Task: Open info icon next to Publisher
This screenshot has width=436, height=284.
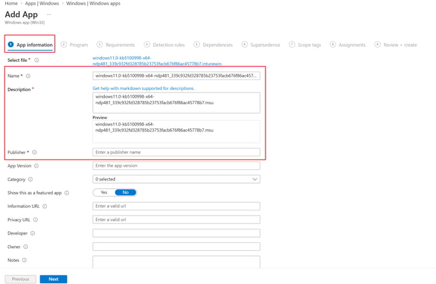Action: pyautogui.click(x=34, y=152)
